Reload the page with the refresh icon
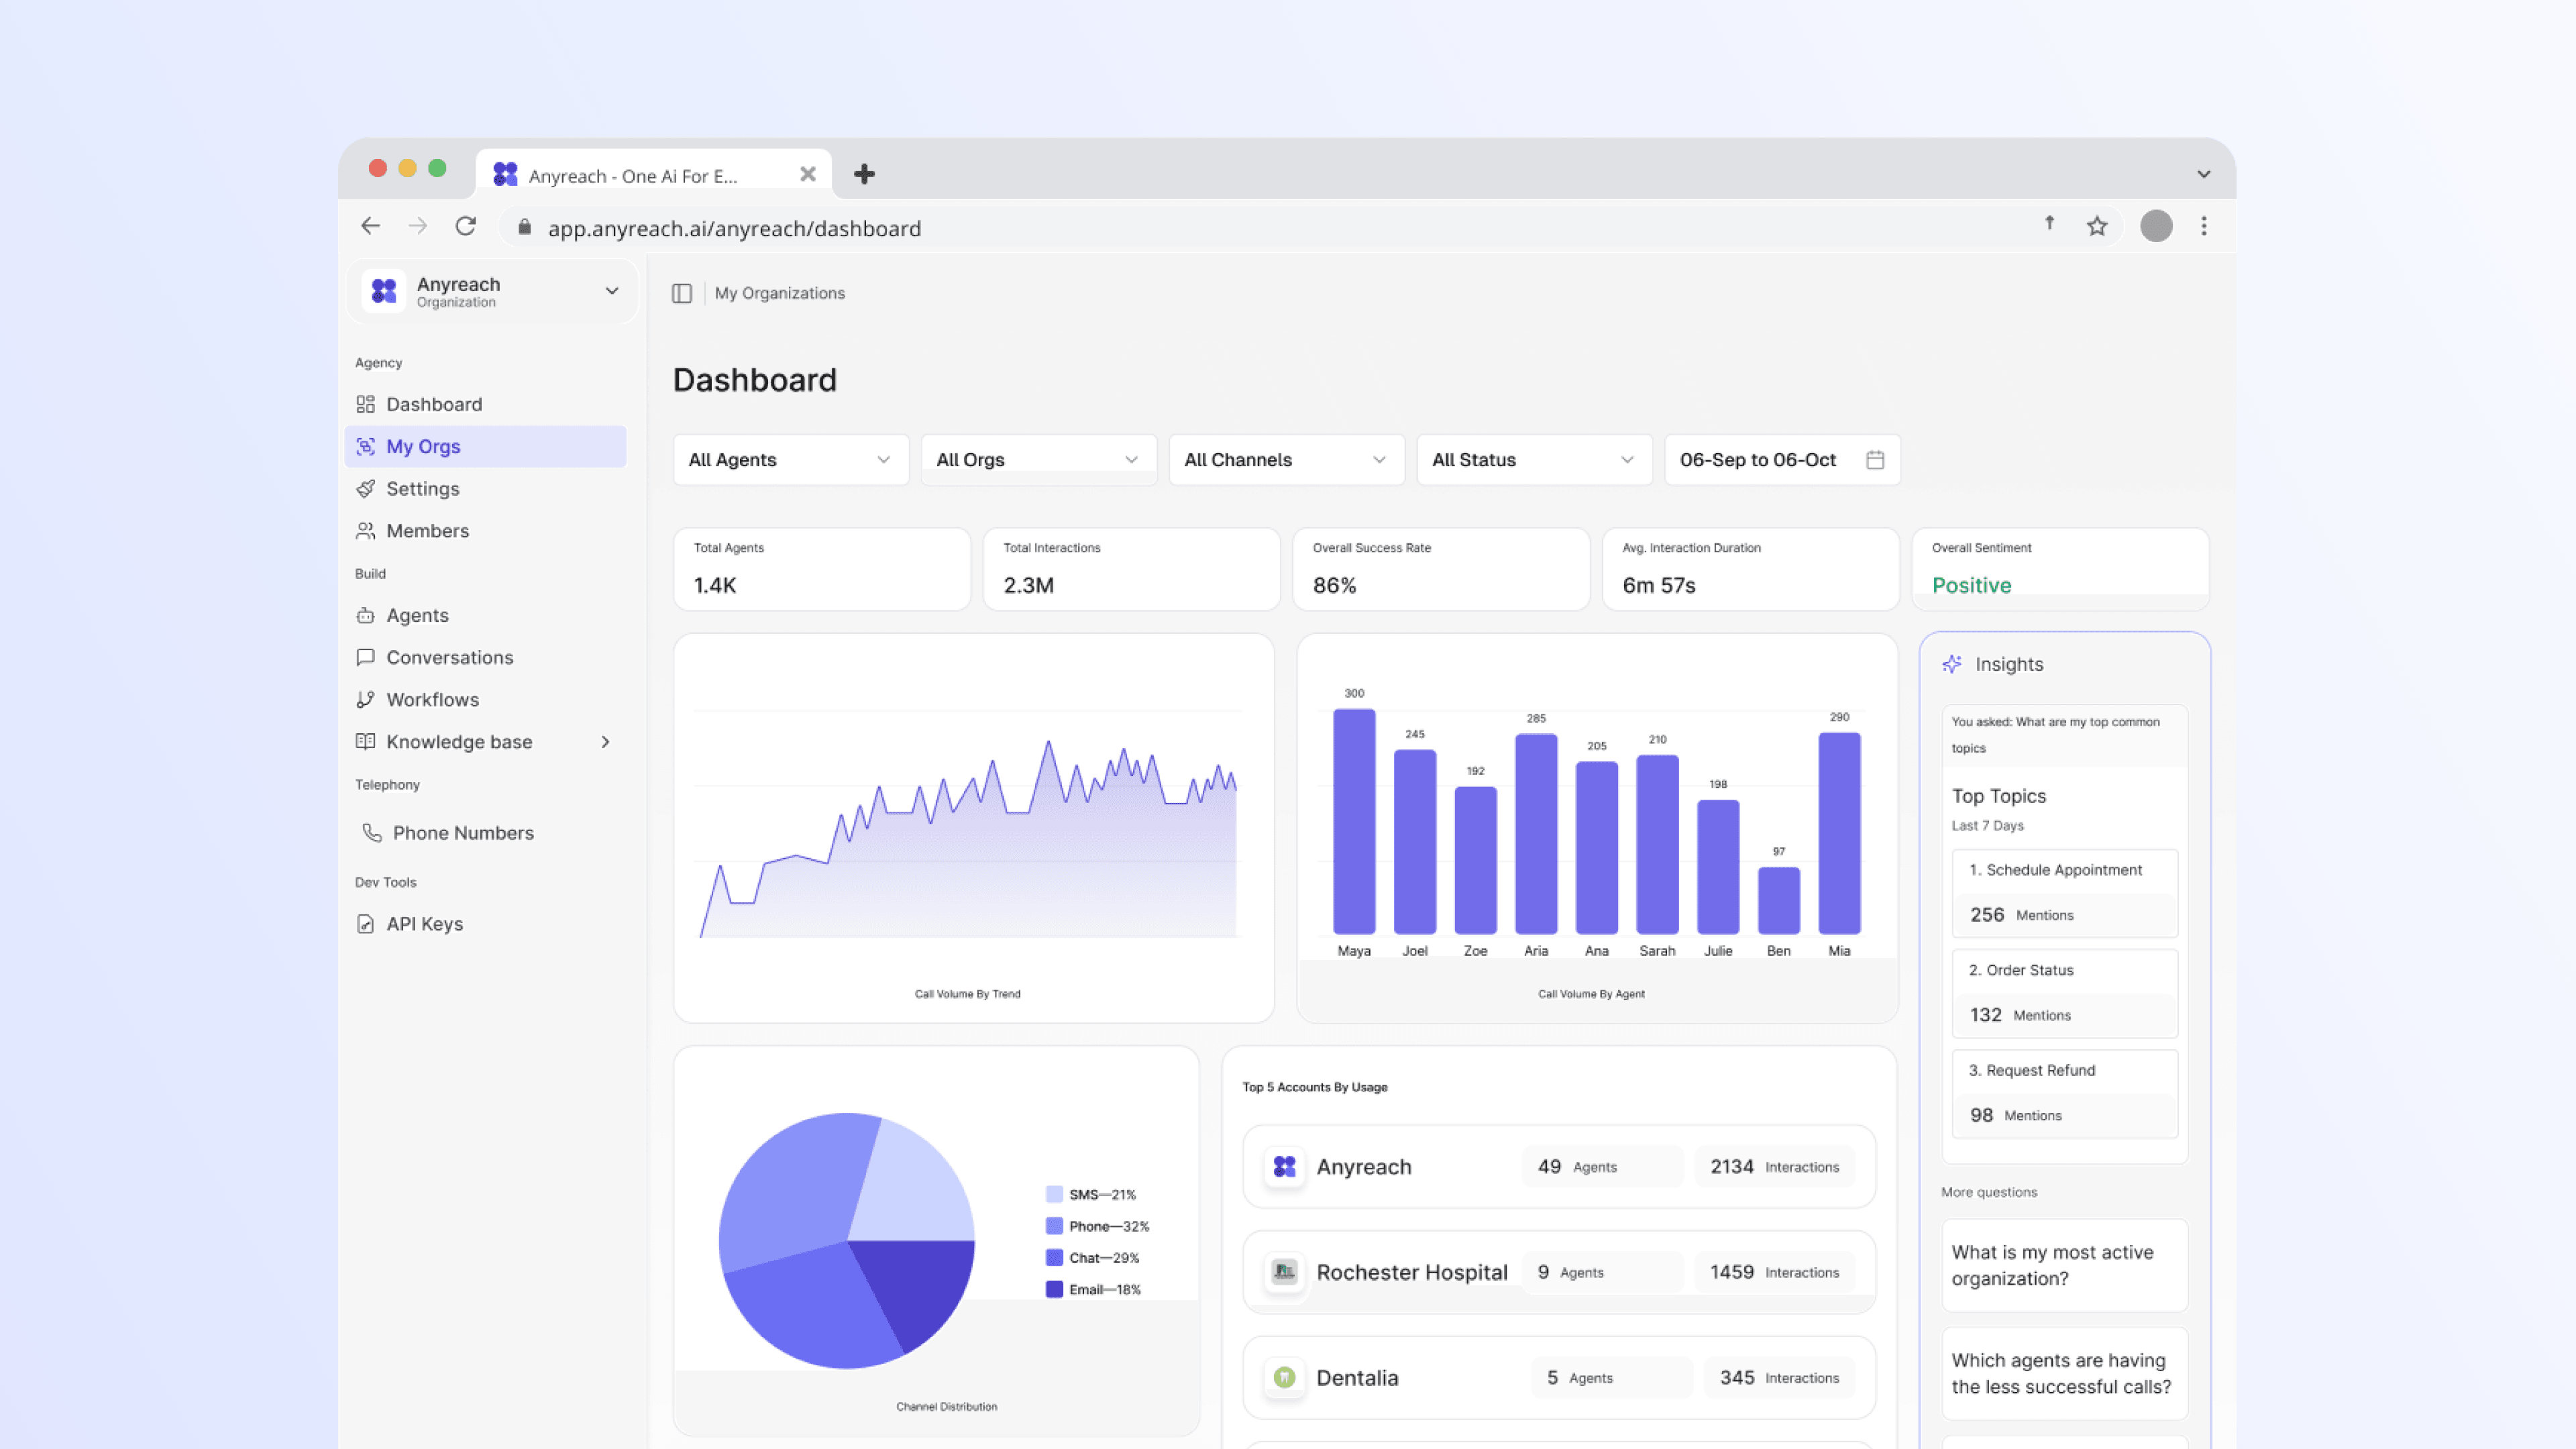 coord(466,226)
